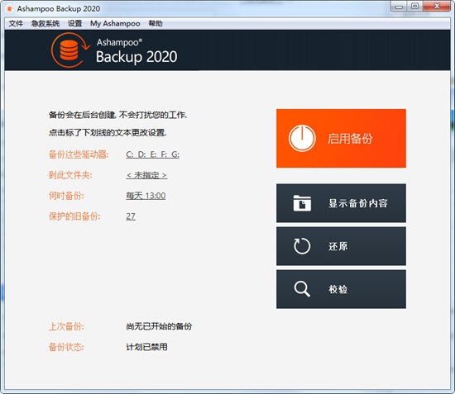Click the circular restore arrow icon
Image resolution: width=455 pixels, height=394 pixels.
(x=302, y=246)
